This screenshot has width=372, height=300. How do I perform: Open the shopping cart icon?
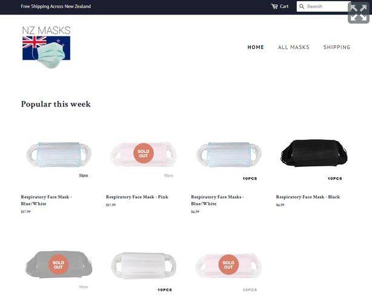(x=274, y=7)
